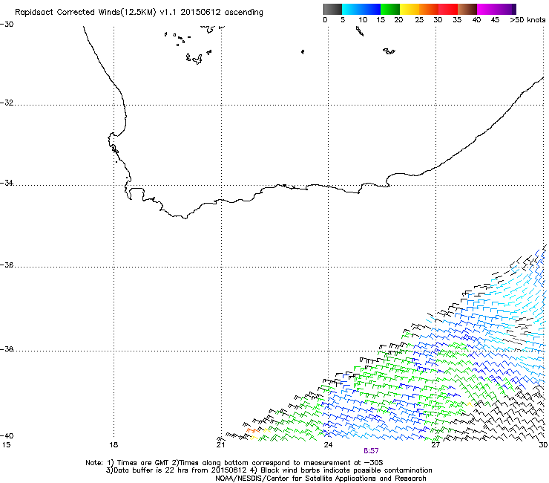Click the yellow wind barb near 28E 39S

click(470, 404)
